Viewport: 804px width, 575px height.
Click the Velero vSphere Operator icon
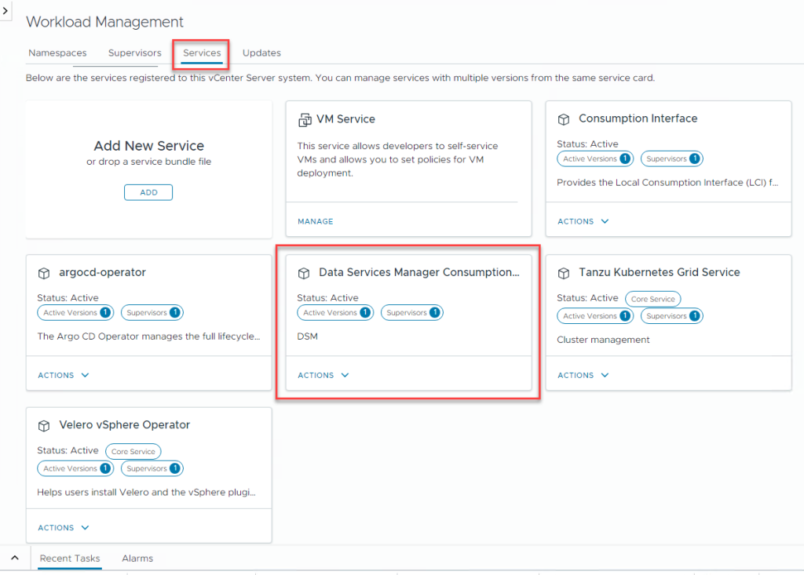pos(44,425)
